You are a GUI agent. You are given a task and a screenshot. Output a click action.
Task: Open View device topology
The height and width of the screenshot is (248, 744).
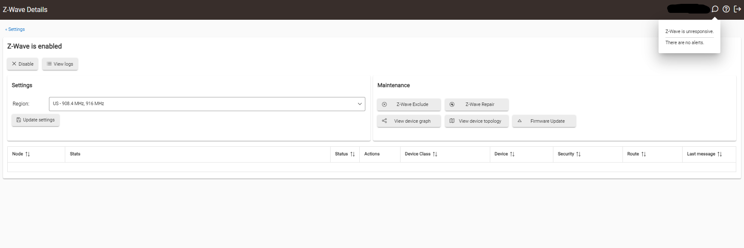click(x=477, y=121)
